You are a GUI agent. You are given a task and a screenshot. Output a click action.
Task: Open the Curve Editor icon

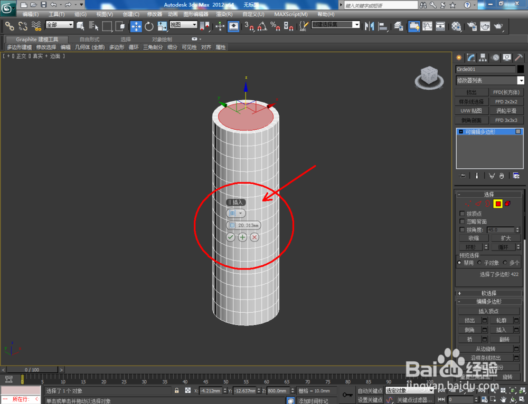(427, 26)
